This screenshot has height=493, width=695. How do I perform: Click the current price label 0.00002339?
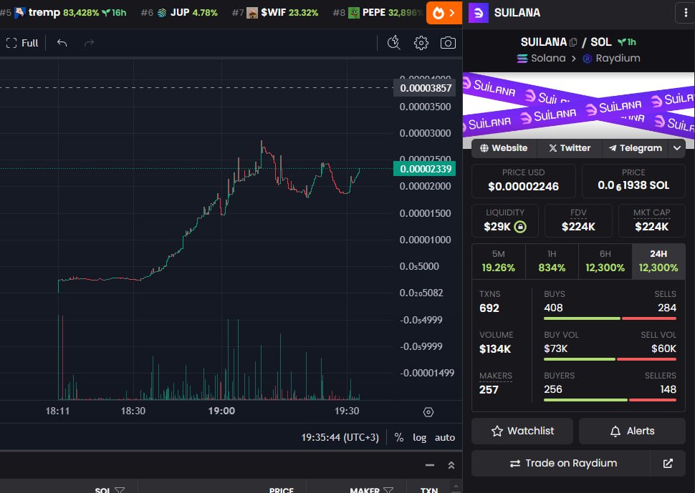425,169
